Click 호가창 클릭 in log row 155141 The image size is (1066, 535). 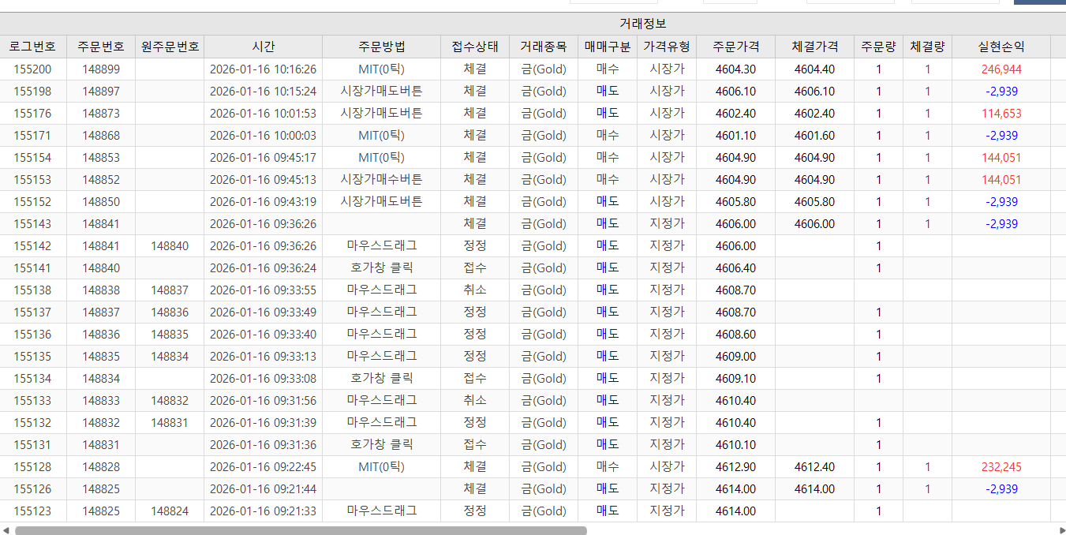pos(381,268)
